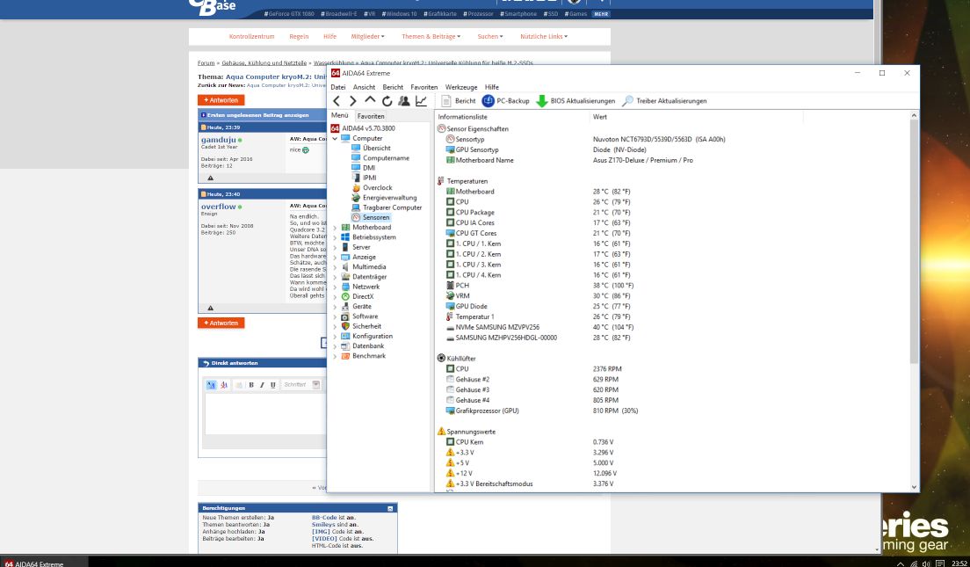Select the Konfiguration tree item

373,337
